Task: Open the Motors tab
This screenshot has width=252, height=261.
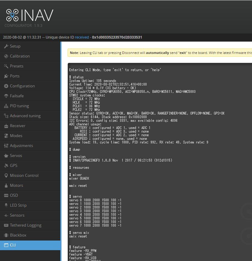Action: (x=30, y=186)
